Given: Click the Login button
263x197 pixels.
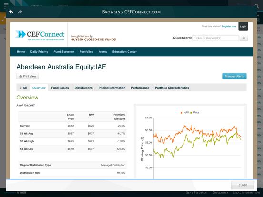Looking at the screenshot, I should coord(243,27).
